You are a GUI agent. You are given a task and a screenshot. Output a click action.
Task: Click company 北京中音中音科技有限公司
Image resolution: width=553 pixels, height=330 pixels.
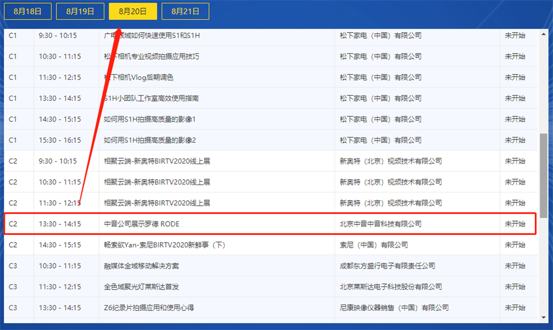coord(380,224)
